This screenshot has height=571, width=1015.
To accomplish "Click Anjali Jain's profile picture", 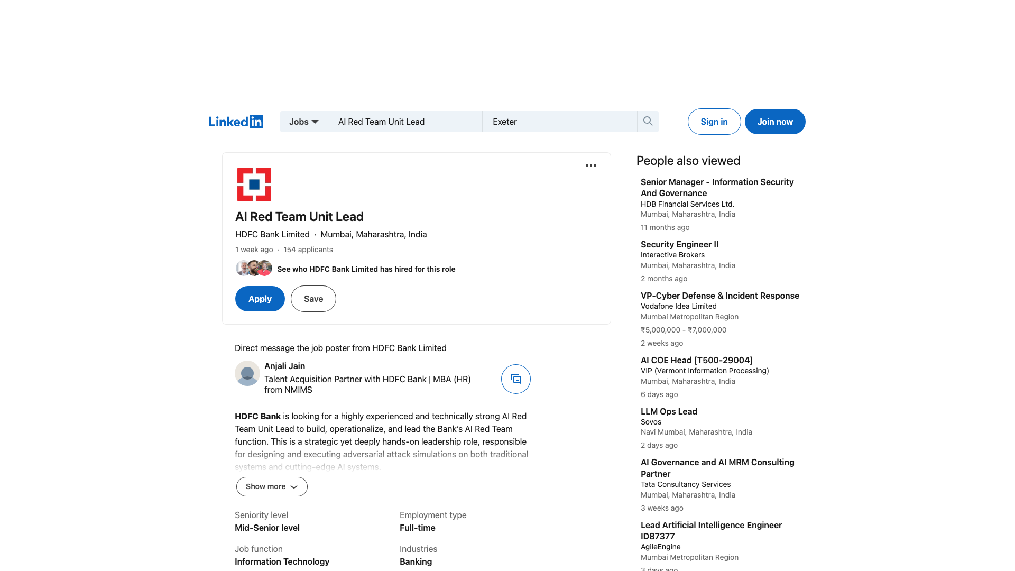I will pyautogui.click(x=247, y=373).
